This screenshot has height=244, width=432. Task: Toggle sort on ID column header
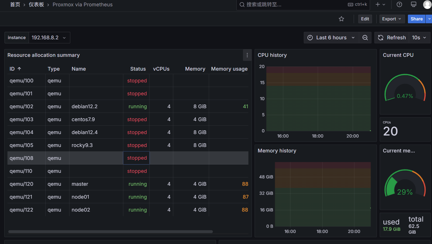coord(15,69)
